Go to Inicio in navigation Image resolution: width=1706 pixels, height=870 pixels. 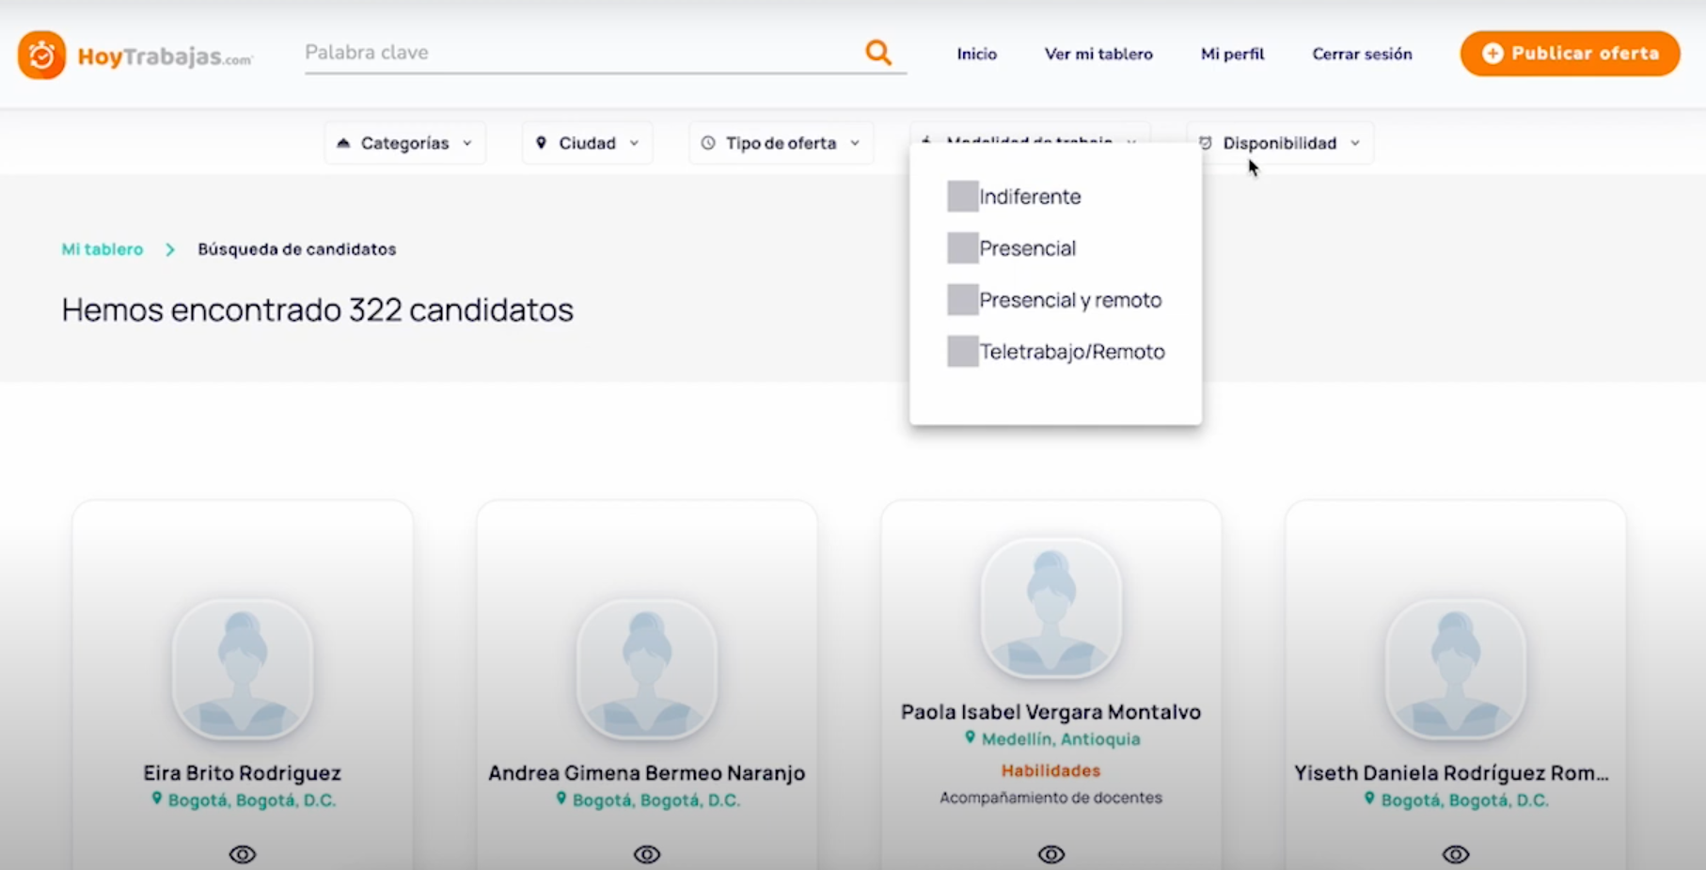[977, 54]
